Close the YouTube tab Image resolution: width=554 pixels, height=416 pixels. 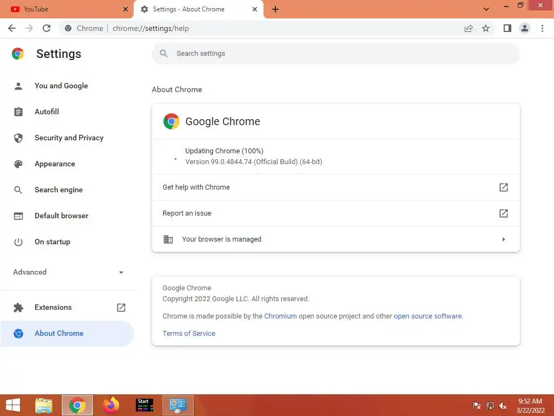(x=126, y=9)
